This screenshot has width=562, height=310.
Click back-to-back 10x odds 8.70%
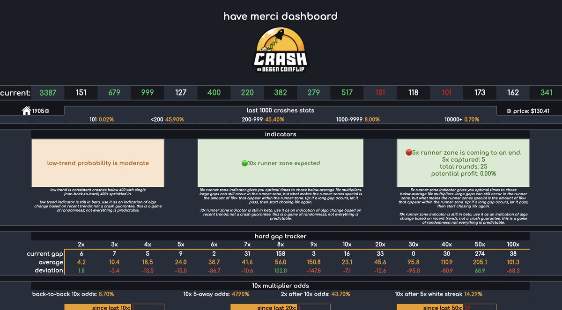coord(73,294)
